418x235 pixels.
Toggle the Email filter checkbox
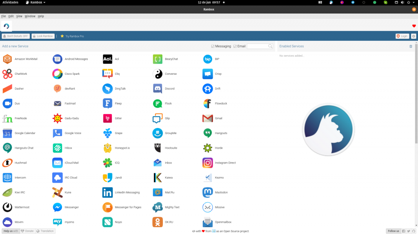point(235,46)
